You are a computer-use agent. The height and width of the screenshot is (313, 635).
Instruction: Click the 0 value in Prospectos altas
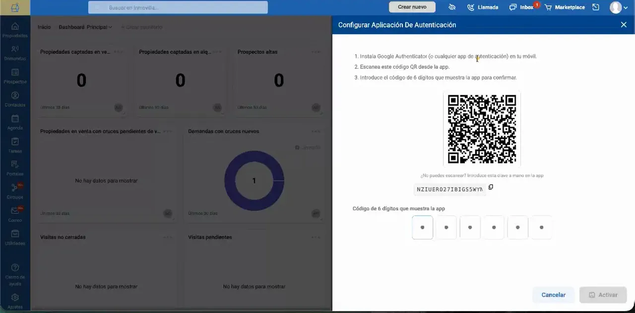[x=279, y=80]
